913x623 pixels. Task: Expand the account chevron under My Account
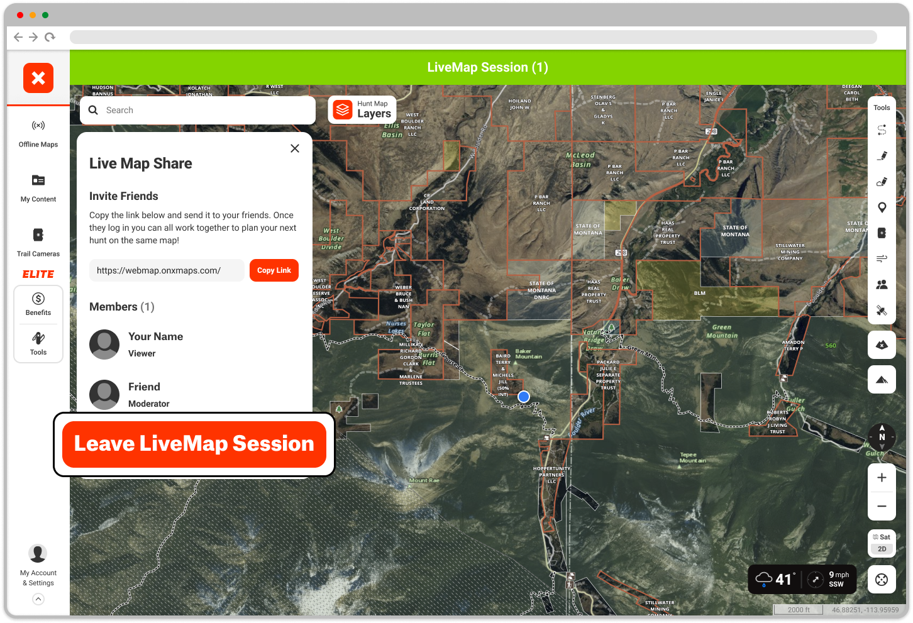tap(38, 599)
